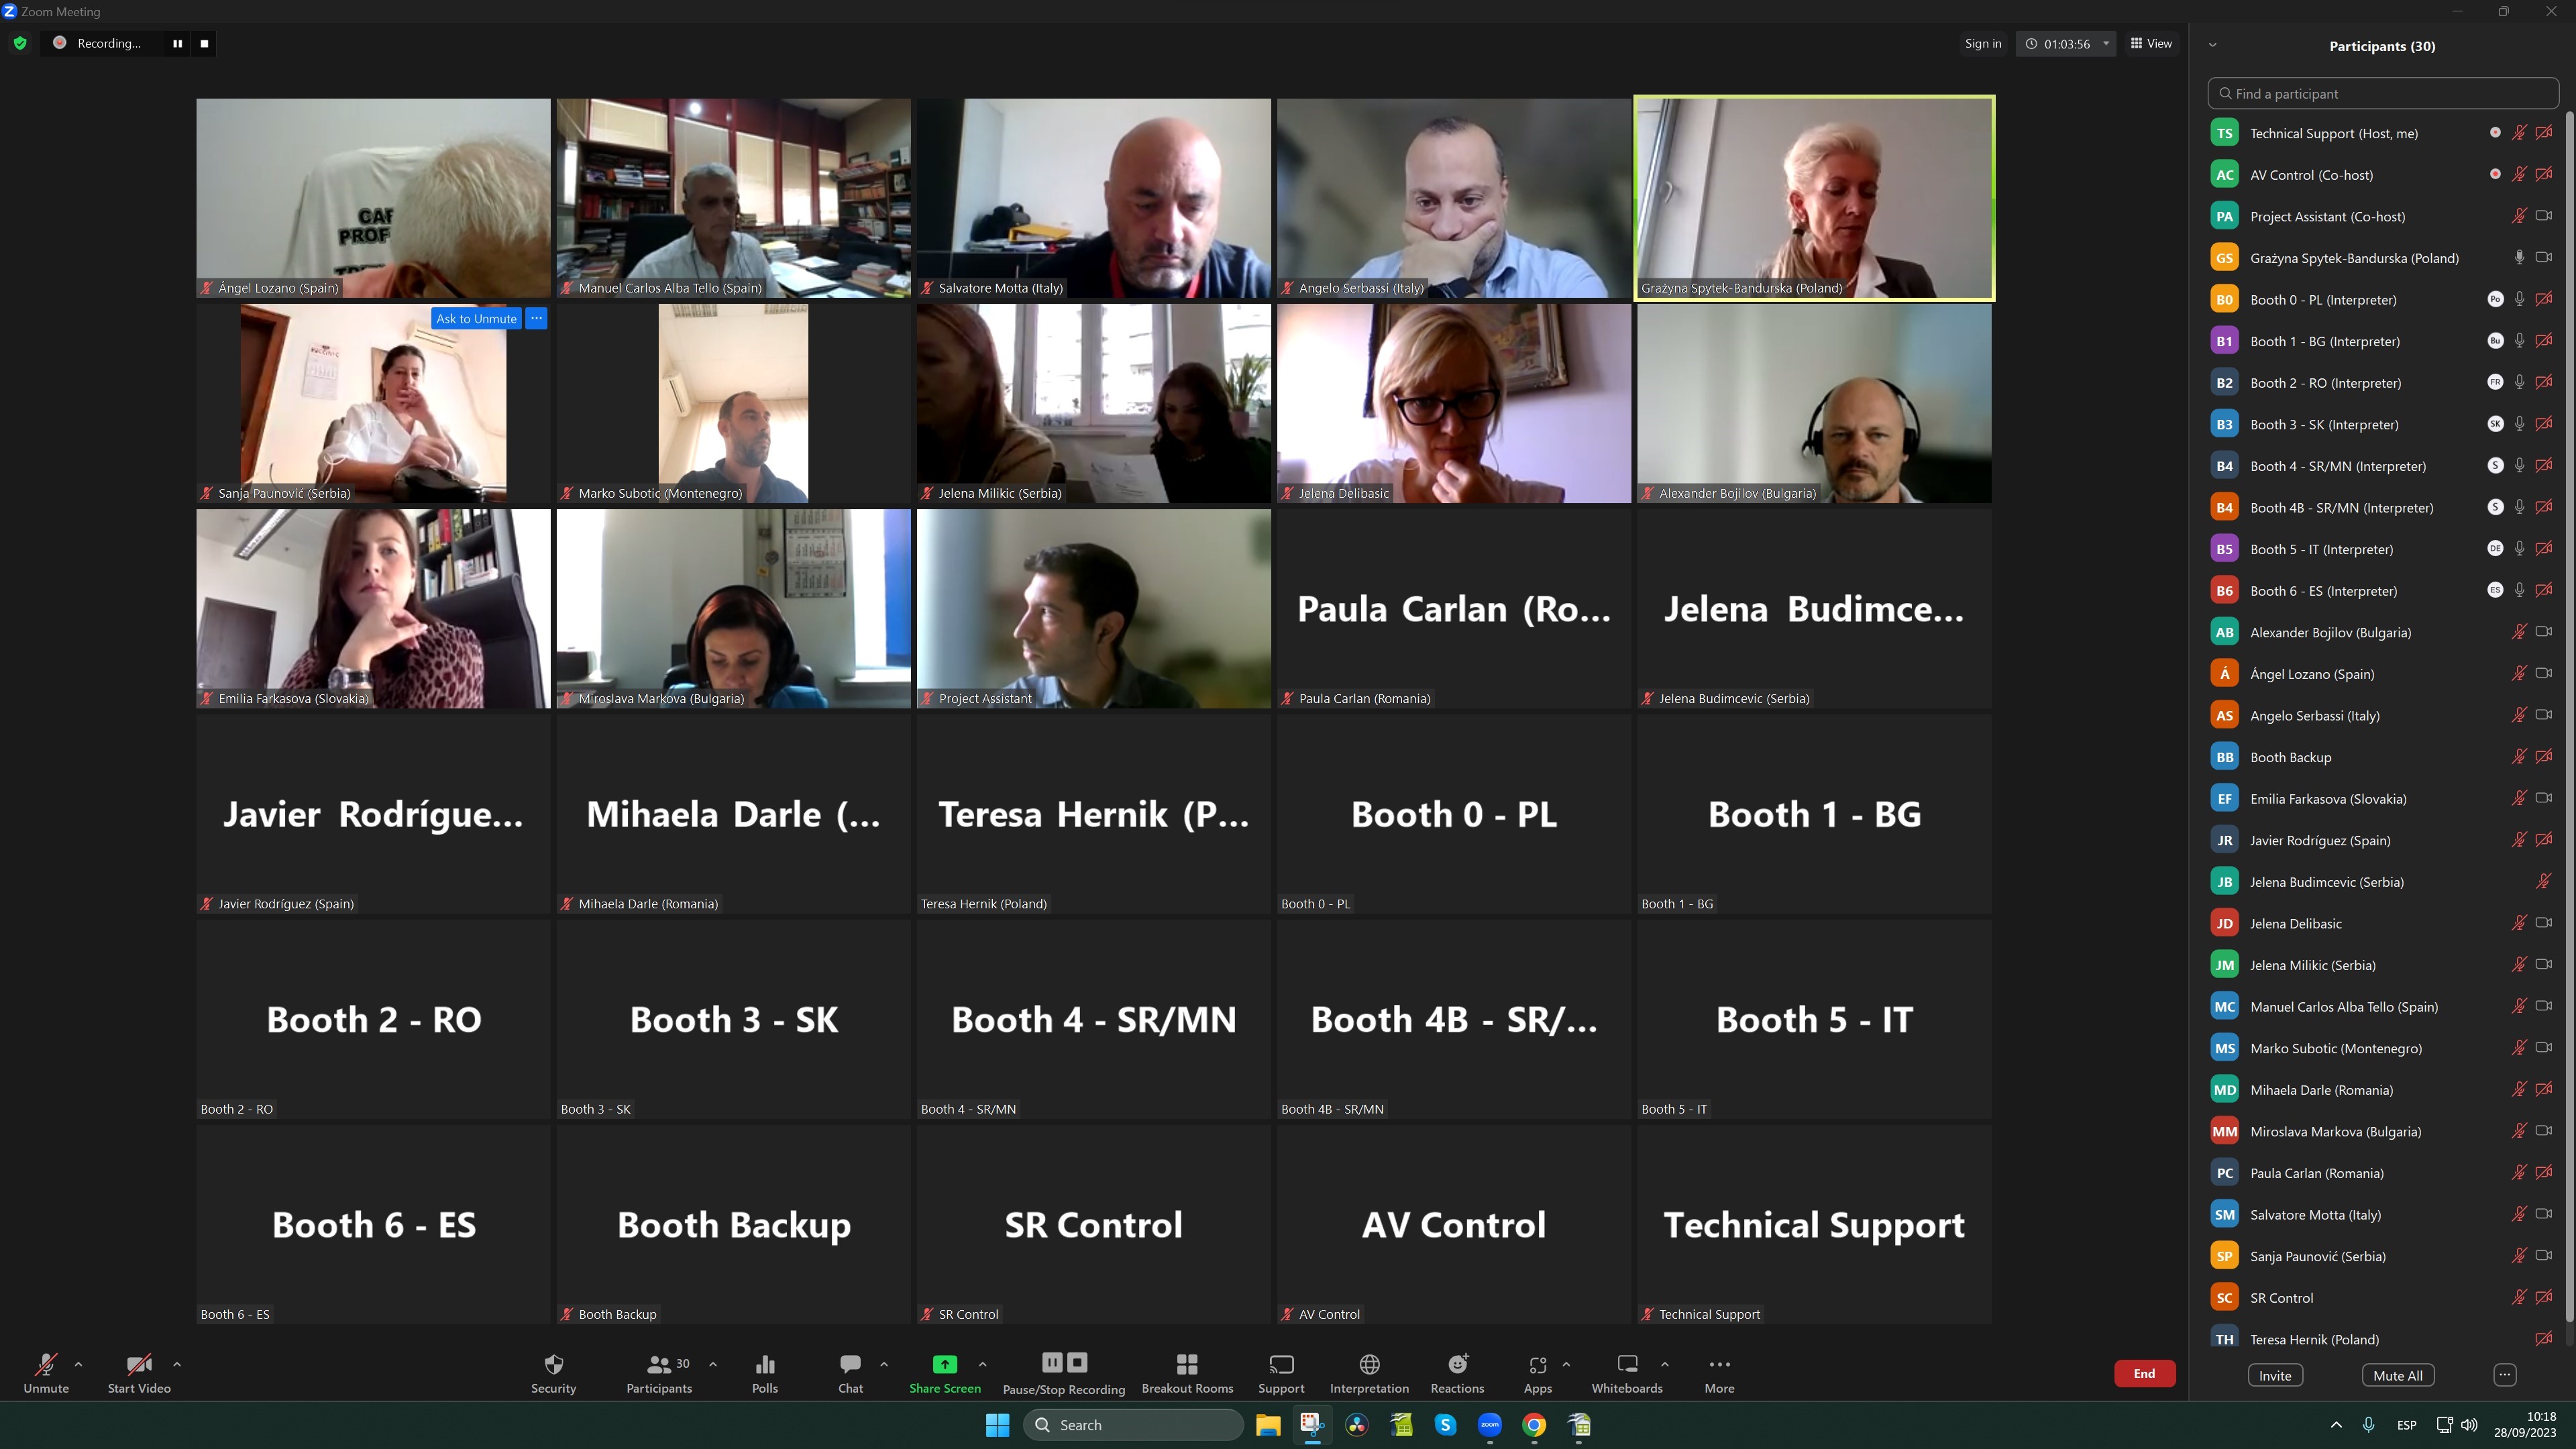
Task: Open the More menu in the toolbar
Action: (x=1719, y=1364)
